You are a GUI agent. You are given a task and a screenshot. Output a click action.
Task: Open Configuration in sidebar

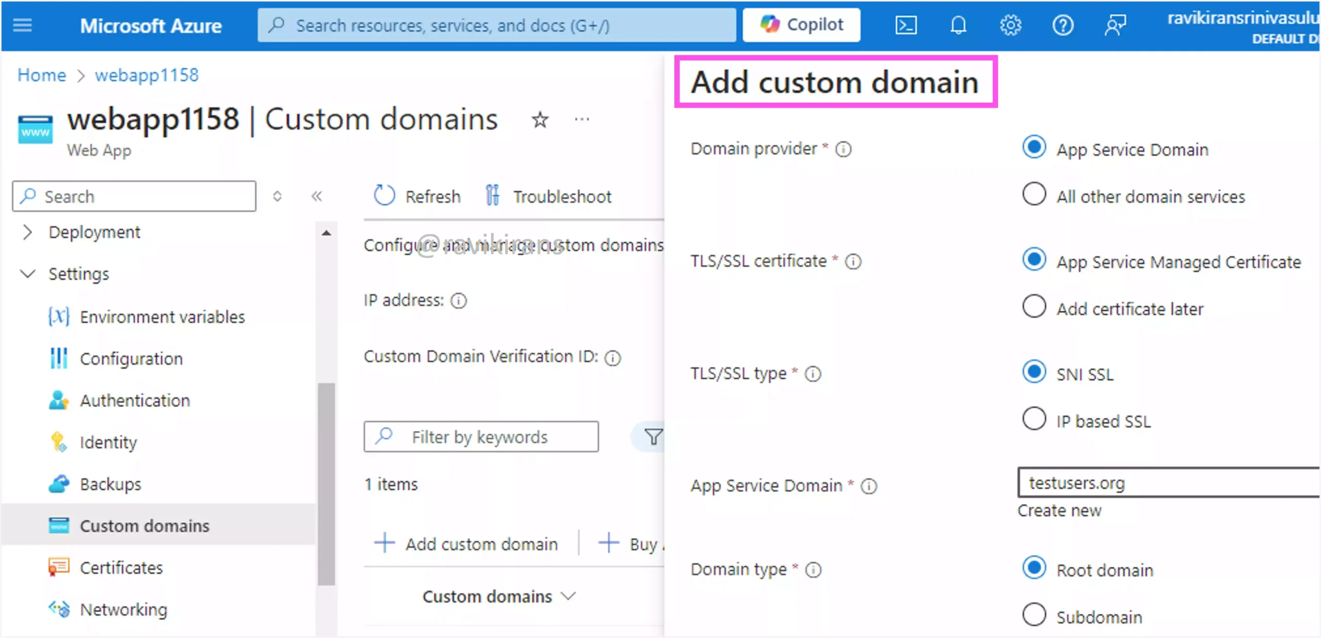116,359
